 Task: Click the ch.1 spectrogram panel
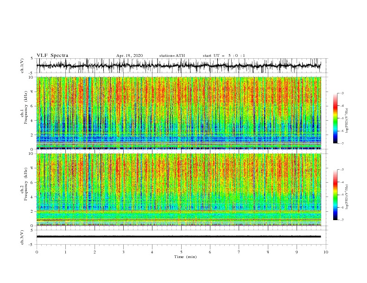(x=178, y=113)
